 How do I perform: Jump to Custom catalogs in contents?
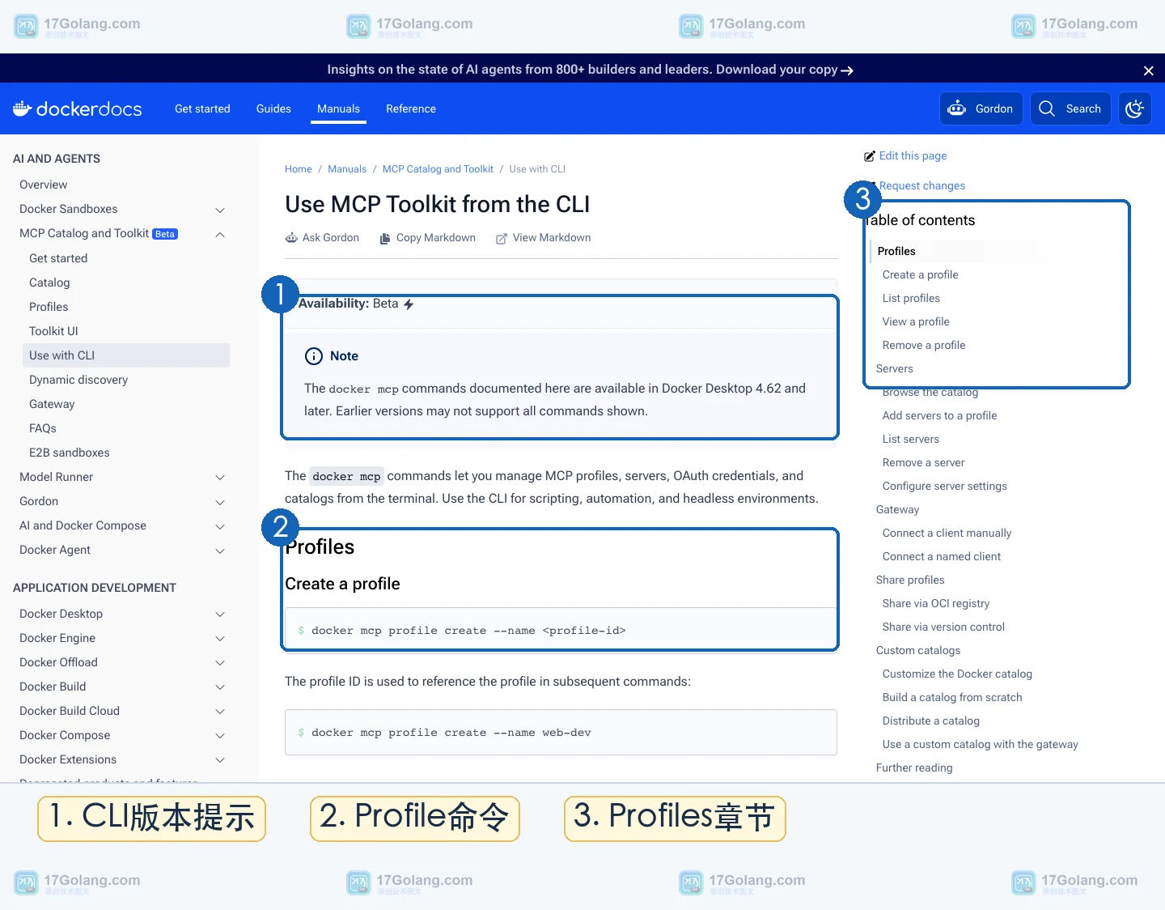pos(918,650)
